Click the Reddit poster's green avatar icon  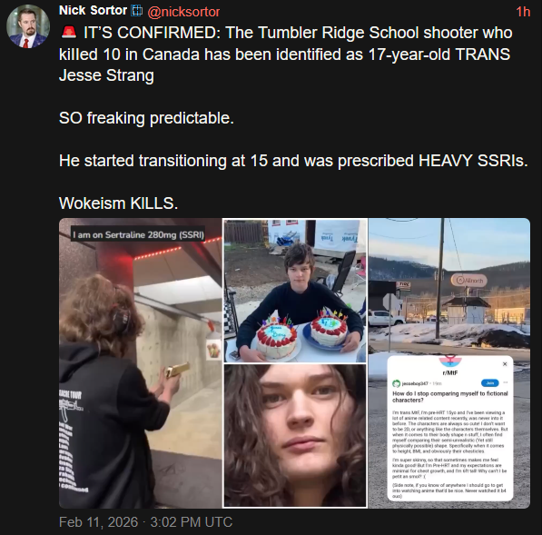[396, 383]
